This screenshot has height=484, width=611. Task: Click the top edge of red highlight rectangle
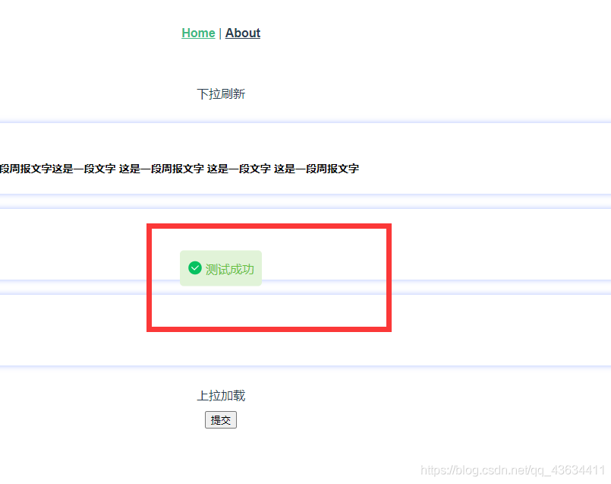click(x=269, y=227)
